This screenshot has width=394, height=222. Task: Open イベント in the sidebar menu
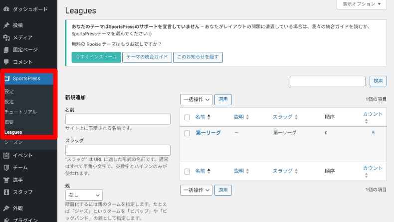pyautogui.click(x=22, y=155)
